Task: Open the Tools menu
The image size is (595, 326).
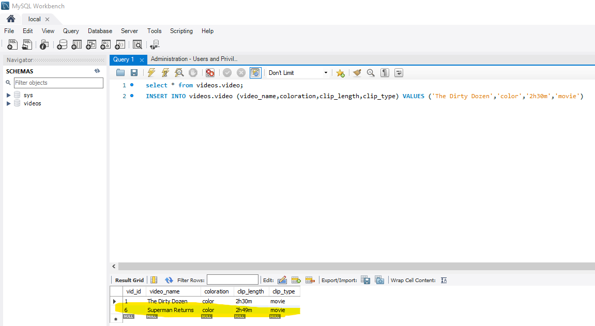Action: [154, 31]
